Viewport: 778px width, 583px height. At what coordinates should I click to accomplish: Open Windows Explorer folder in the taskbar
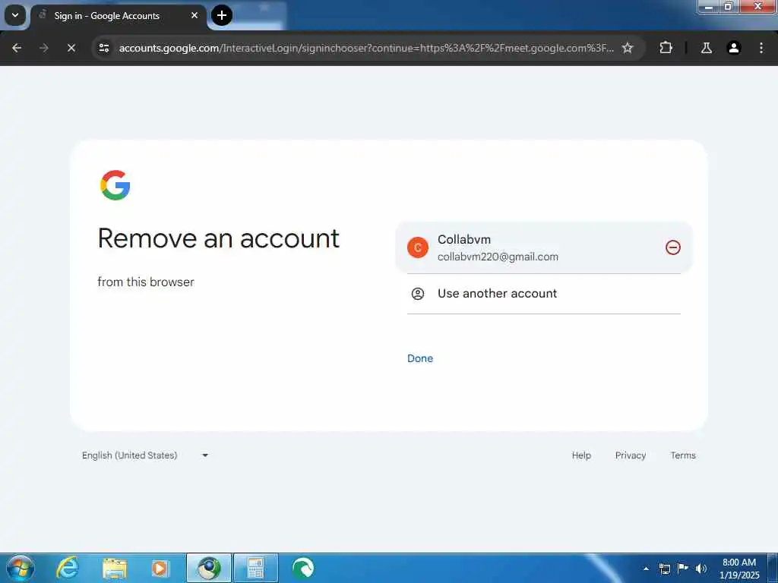tap(115, 568)
